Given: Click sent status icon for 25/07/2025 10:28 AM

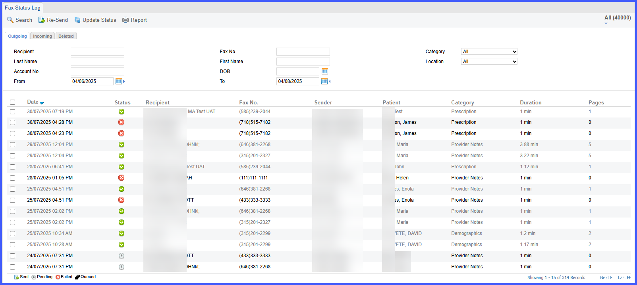Looking at the screenshot, I should coord(122,245).
